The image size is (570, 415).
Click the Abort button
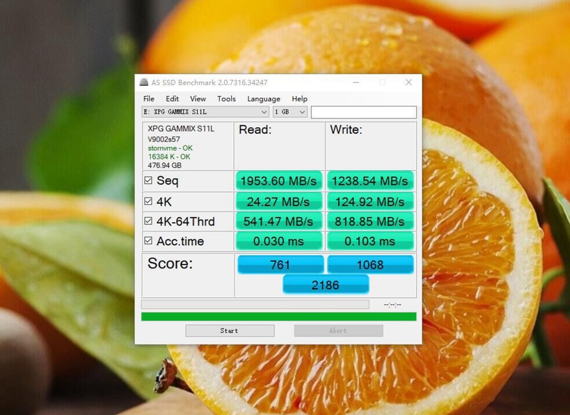(338, 331)
